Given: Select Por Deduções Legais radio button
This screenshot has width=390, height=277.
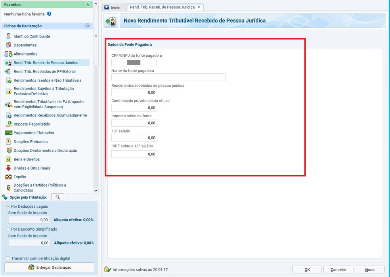Looking at the screenshot, I should pyautogui.click(x=8, y=206).
